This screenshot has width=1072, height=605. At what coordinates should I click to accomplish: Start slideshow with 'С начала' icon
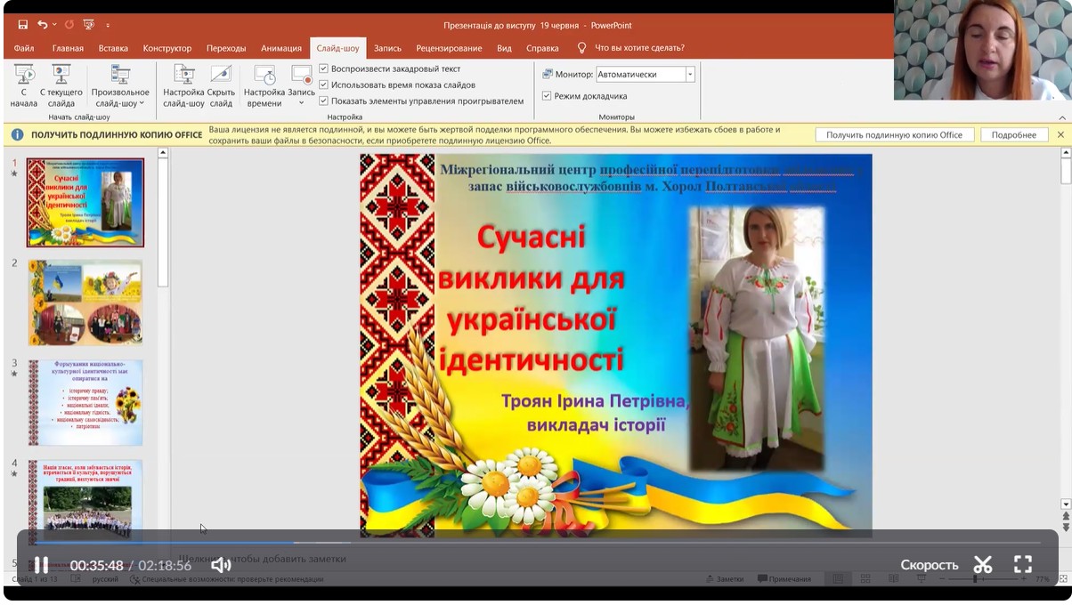[24, 85]
